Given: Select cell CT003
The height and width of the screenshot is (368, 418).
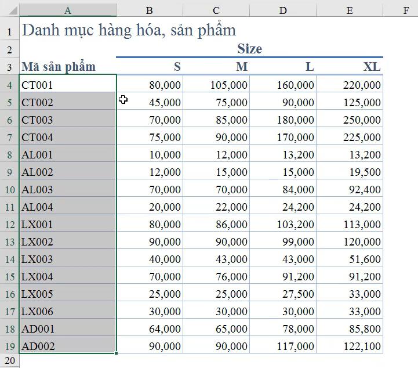Looking at the screenshot, I should 68,120.
